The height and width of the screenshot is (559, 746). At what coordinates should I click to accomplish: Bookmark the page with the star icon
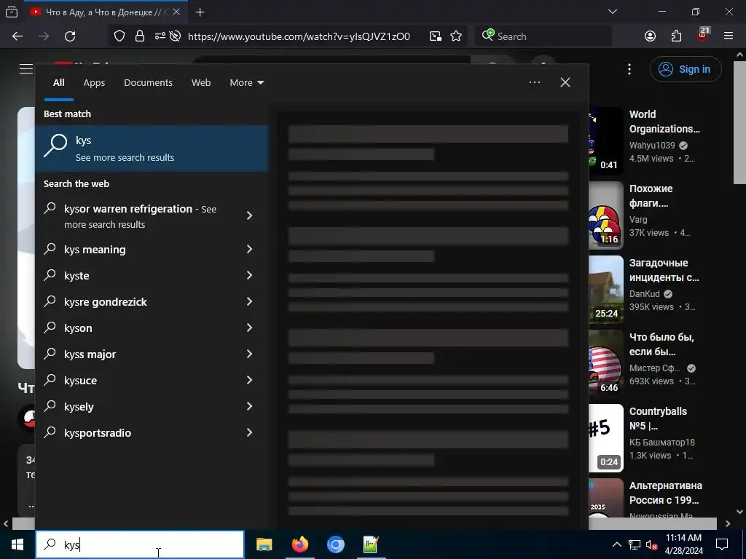tap(456, 36)
